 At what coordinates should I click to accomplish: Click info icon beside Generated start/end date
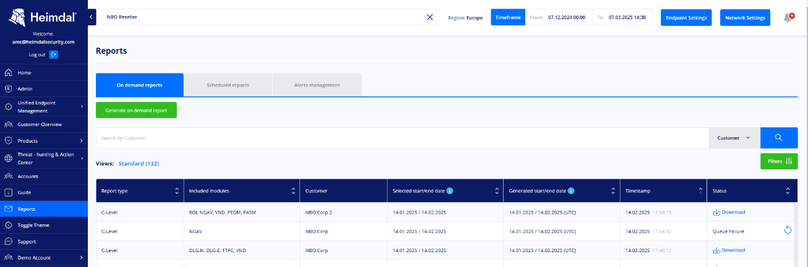pyautogui.click(x=570, y=191)
